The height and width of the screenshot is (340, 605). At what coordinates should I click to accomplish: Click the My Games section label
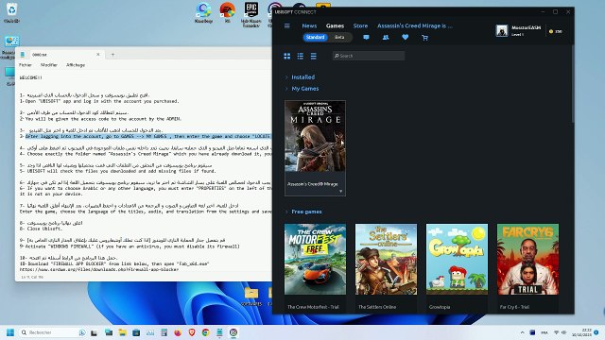pos(305,89)
